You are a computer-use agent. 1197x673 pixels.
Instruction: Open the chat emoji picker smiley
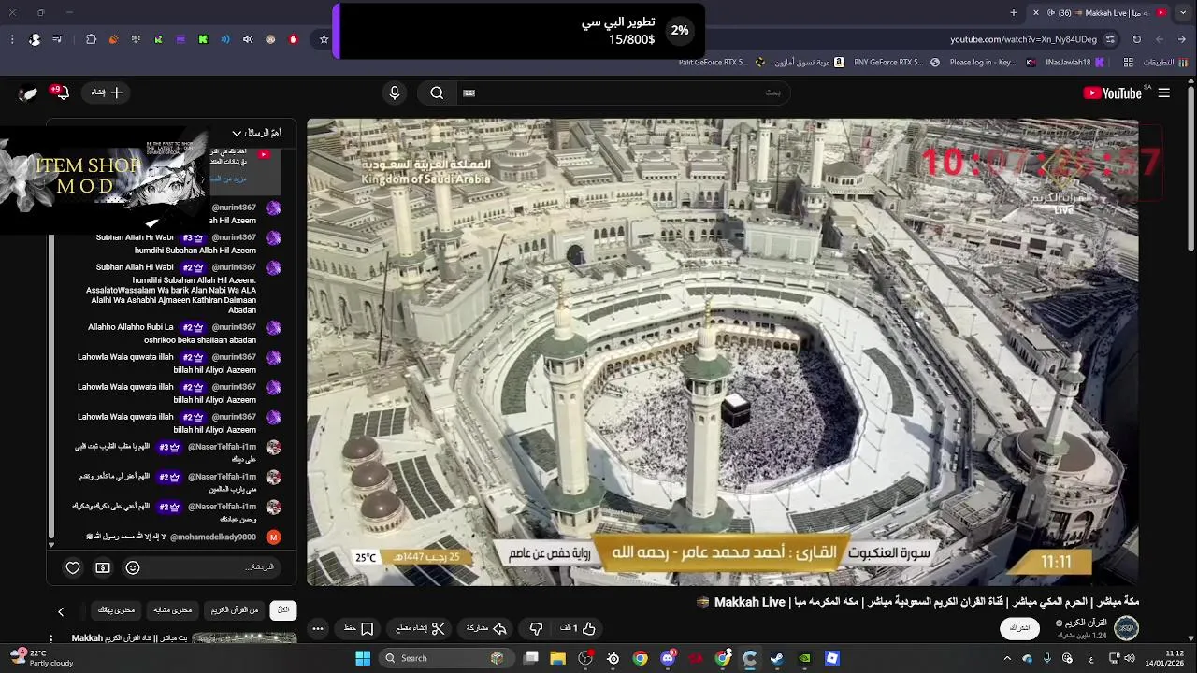click(x=133, y=567)
